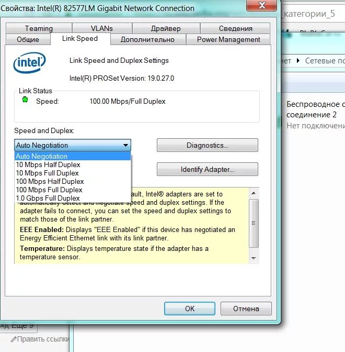Select the Link Speed tab
This screenshot has width=345, height=352.
80,39
